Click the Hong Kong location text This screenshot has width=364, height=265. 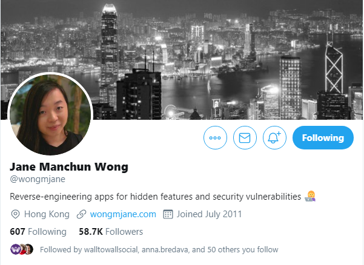[47, 214]
